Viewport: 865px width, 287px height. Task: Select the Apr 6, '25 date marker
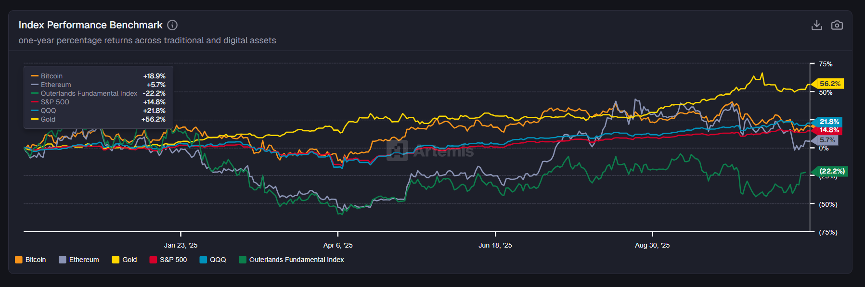(338, 245)
